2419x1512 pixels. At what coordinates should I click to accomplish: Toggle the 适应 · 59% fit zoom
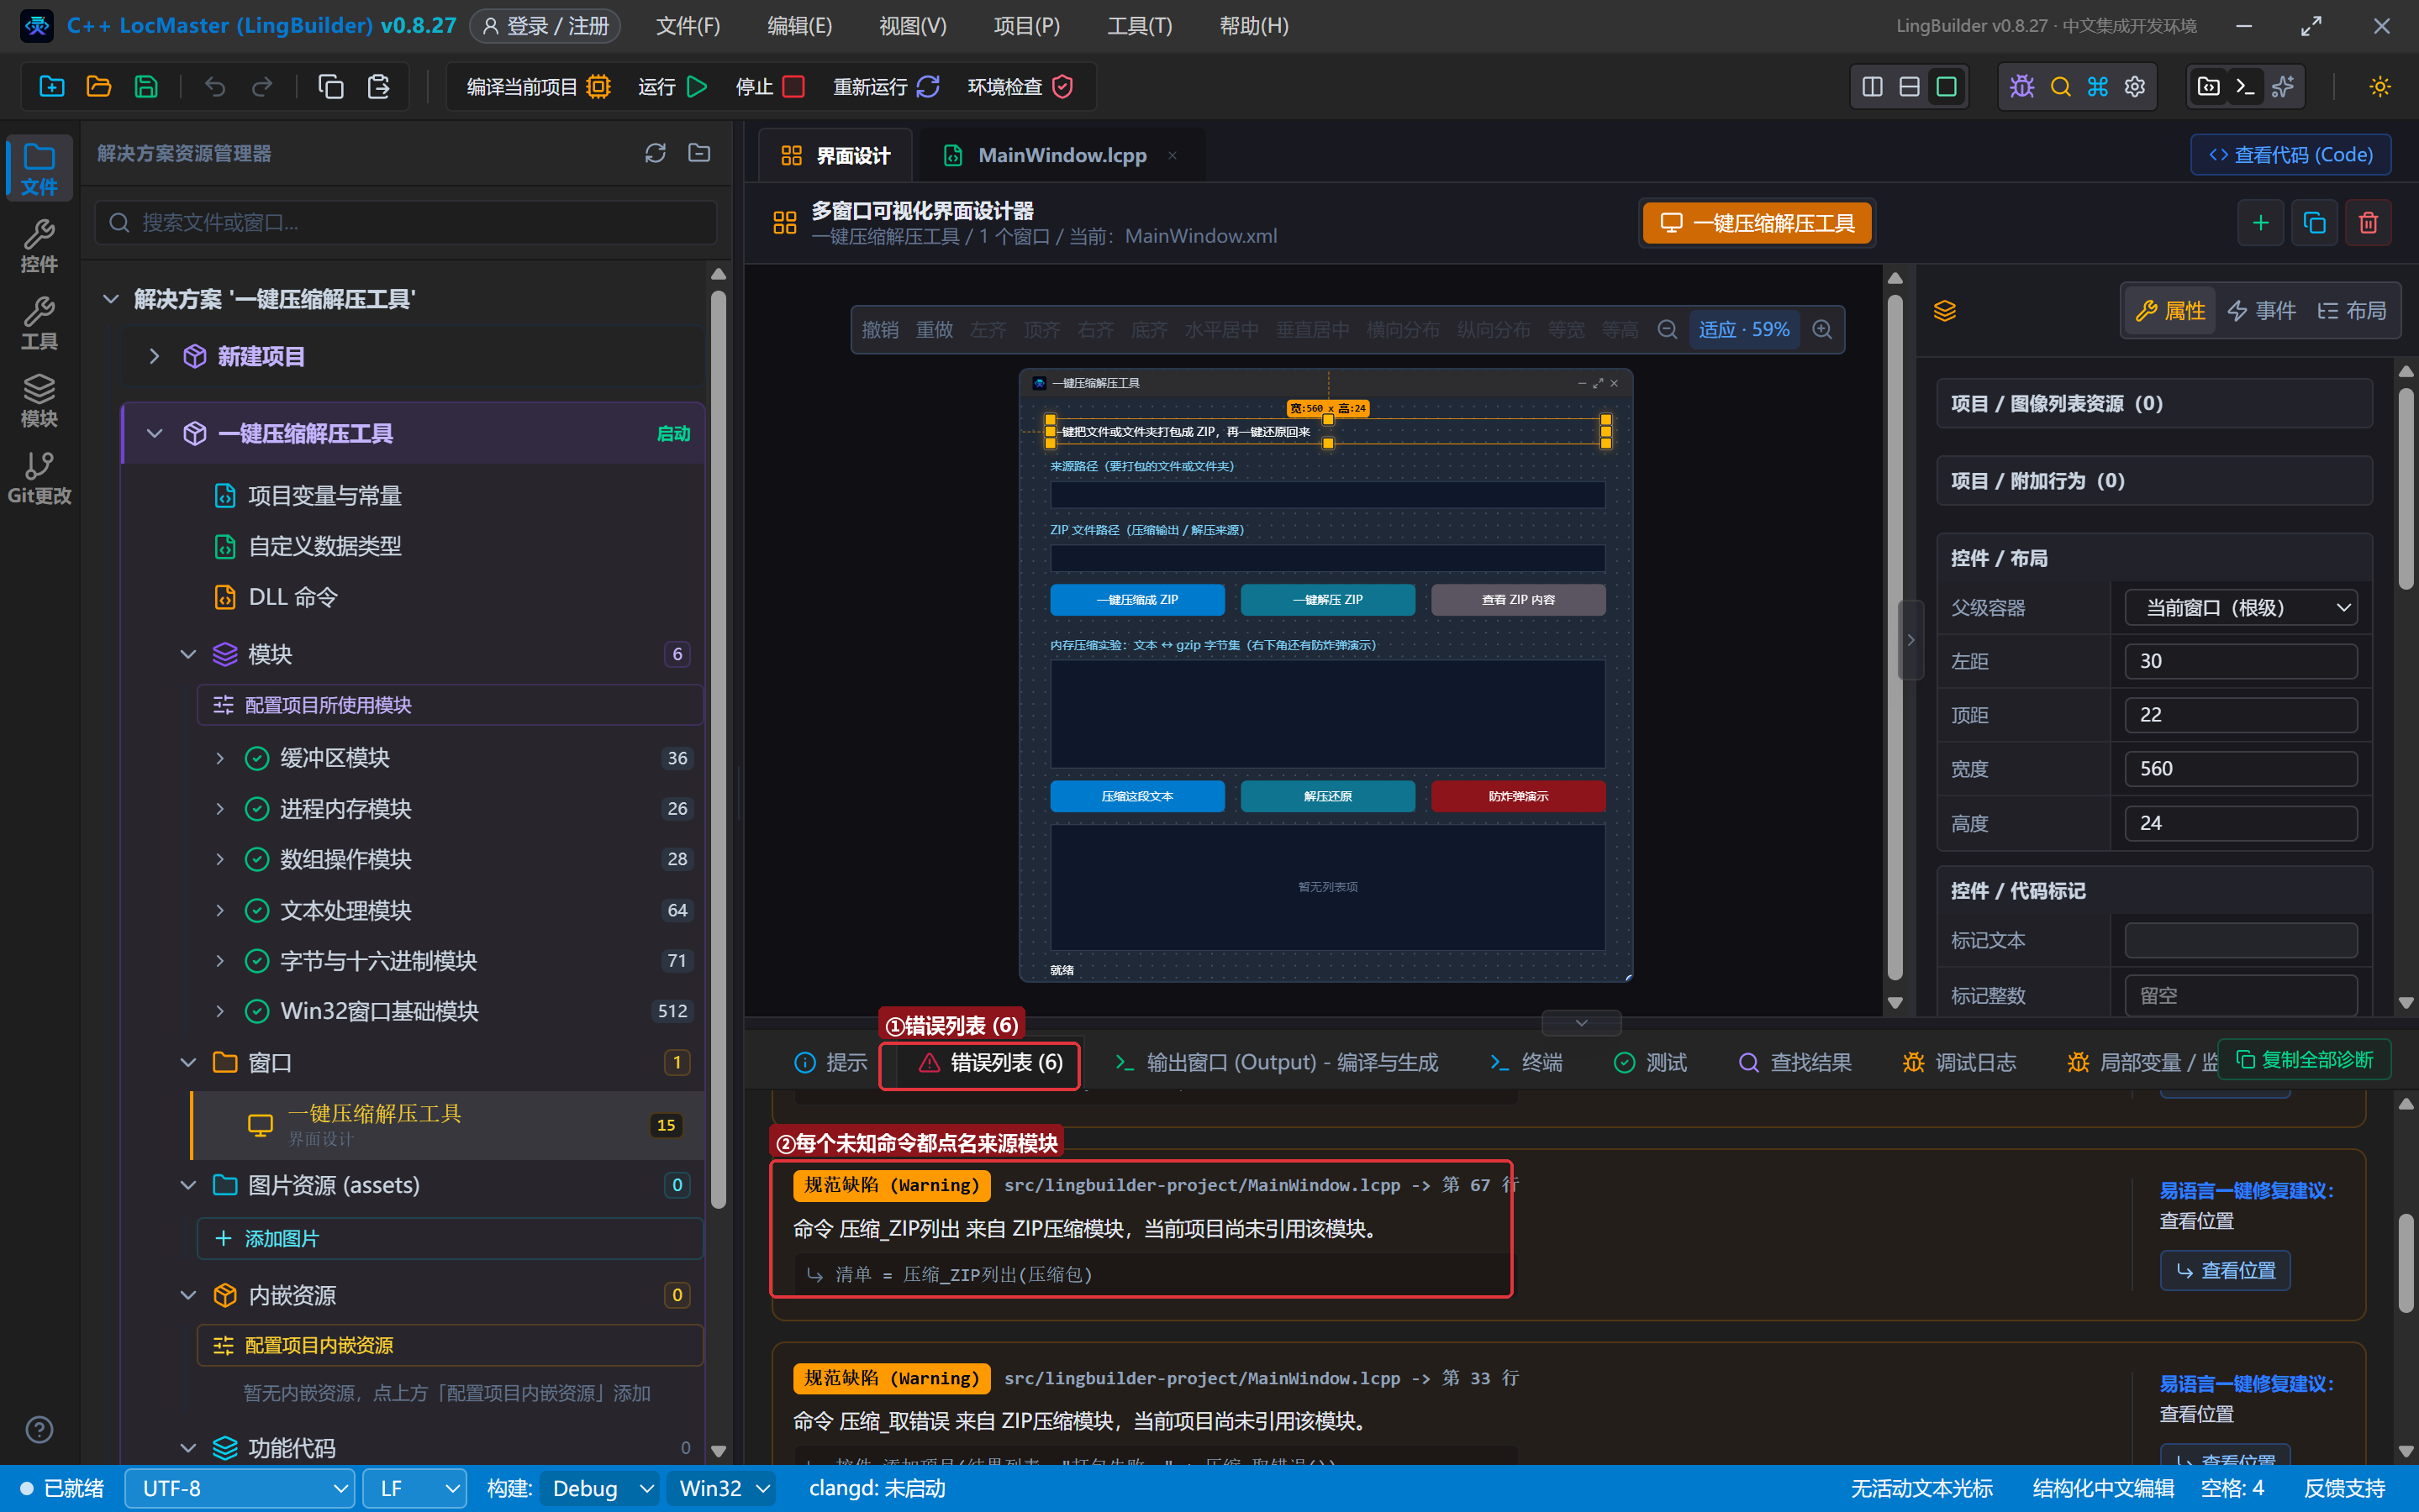tap(1744, 330)
